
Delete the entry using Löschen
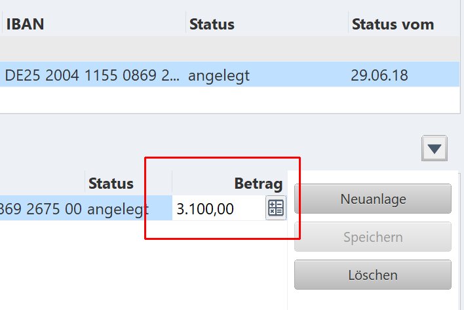tap(372, 275)
